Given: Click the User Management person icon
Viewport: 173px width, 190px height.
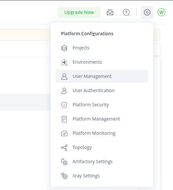Looking at the screenshot, I should pos(64,77).
